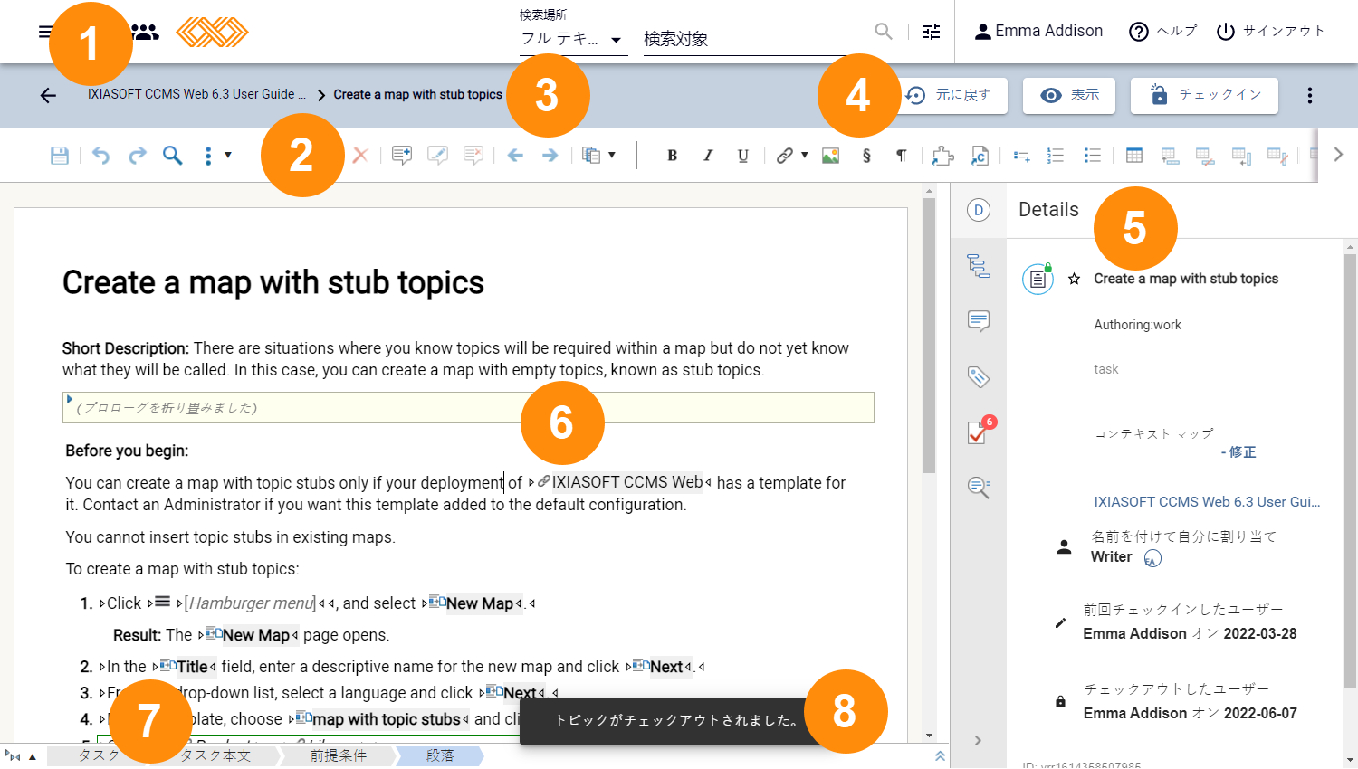Viewport: 1358px width, 769px height.
Task: Redo the last edit in the toolbar
Action: pyautogui.click(x=137, y=156)
